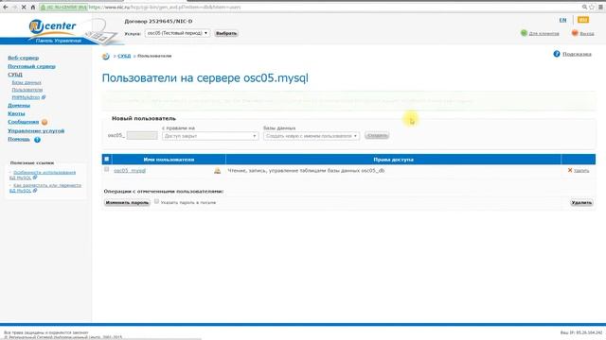
Task: Open the browser hamburger menu
Action: tap(600, 8)
